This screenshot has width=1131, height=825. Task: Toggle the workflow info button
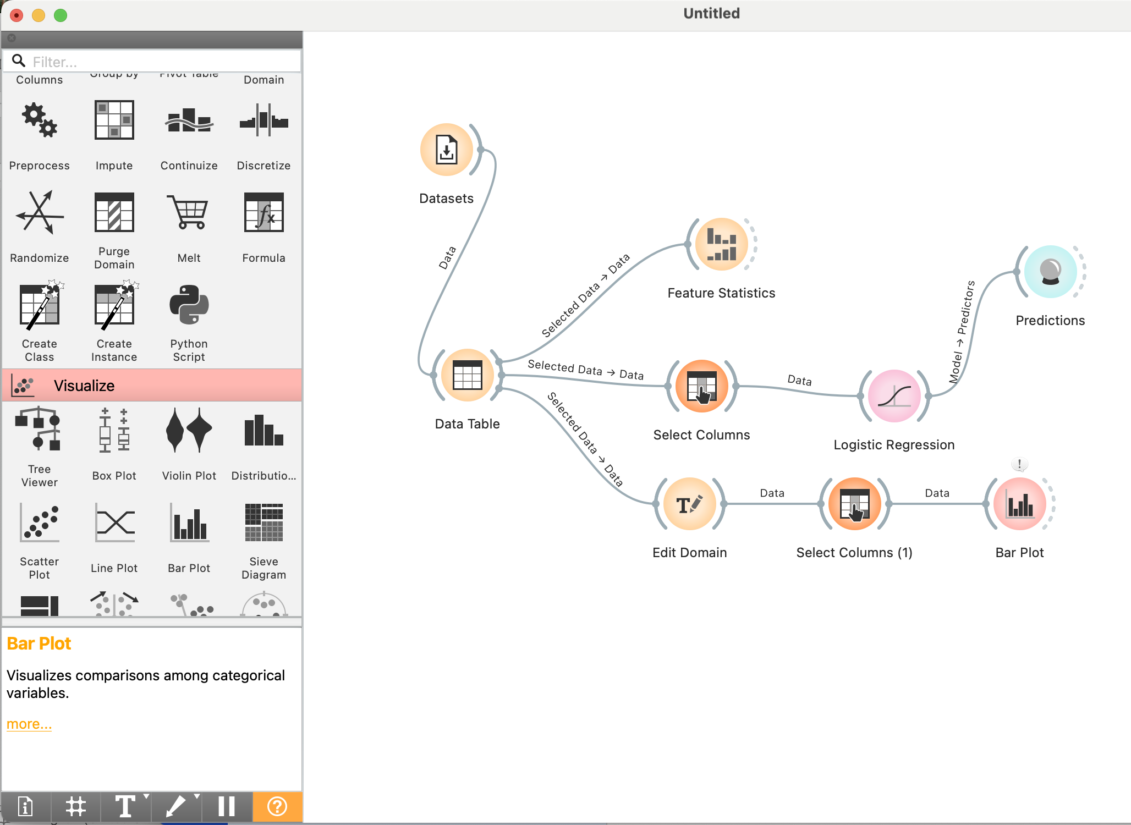pos(25,807)
